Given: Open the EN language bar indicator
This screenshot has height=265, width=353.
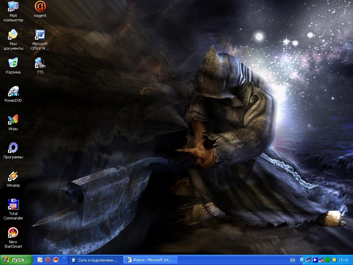Looking at the screenshot, I should 292,260.
